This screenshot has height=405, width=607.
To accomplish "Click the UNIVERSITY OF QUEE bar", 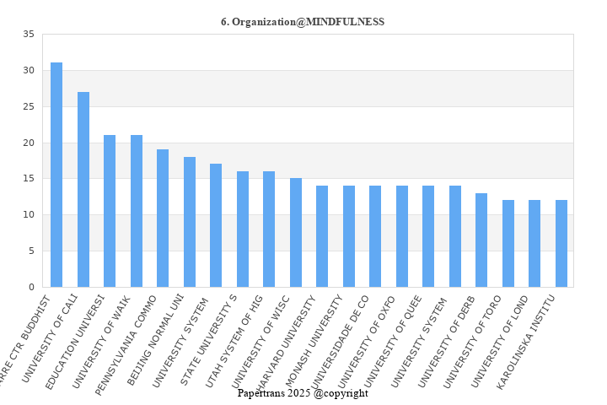I will 428,236.
